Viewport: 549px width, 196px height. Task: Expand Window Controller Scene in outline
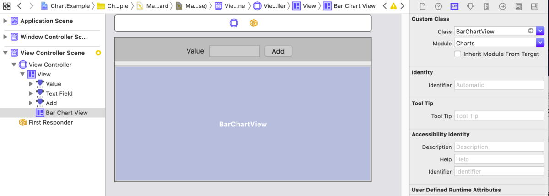coord(5,37)
